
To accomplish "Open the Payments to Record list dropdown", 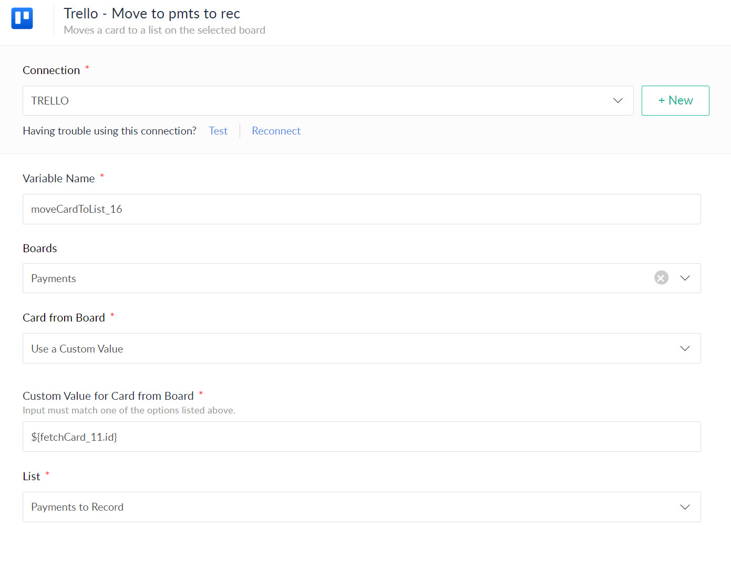I will pos(362,507).
